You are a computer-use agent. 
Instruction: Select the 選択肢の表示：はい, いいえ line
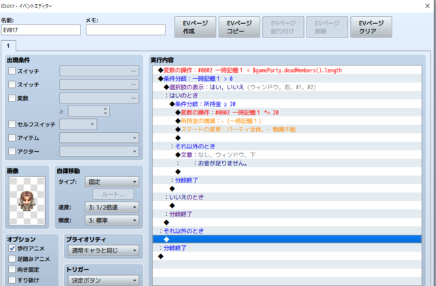(x=287, y=87)
